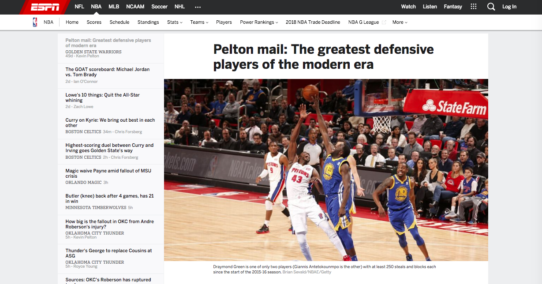Go to the Scores tab
542x284 pixels.
[x=94, y=22]
